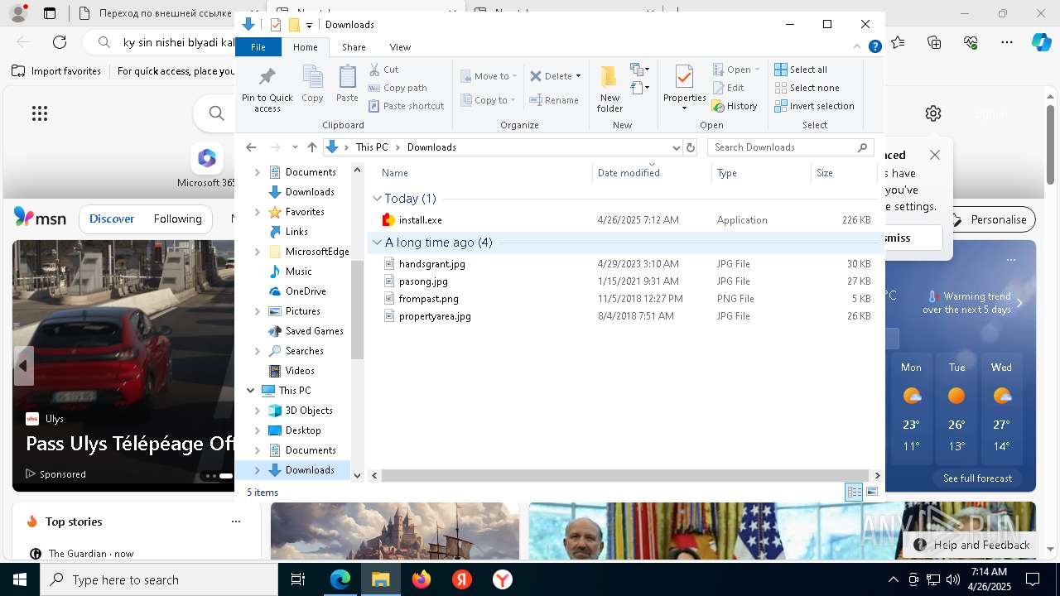Open the File tab
The width and height of the screenshot is (1060, 596).
(258, 47)
